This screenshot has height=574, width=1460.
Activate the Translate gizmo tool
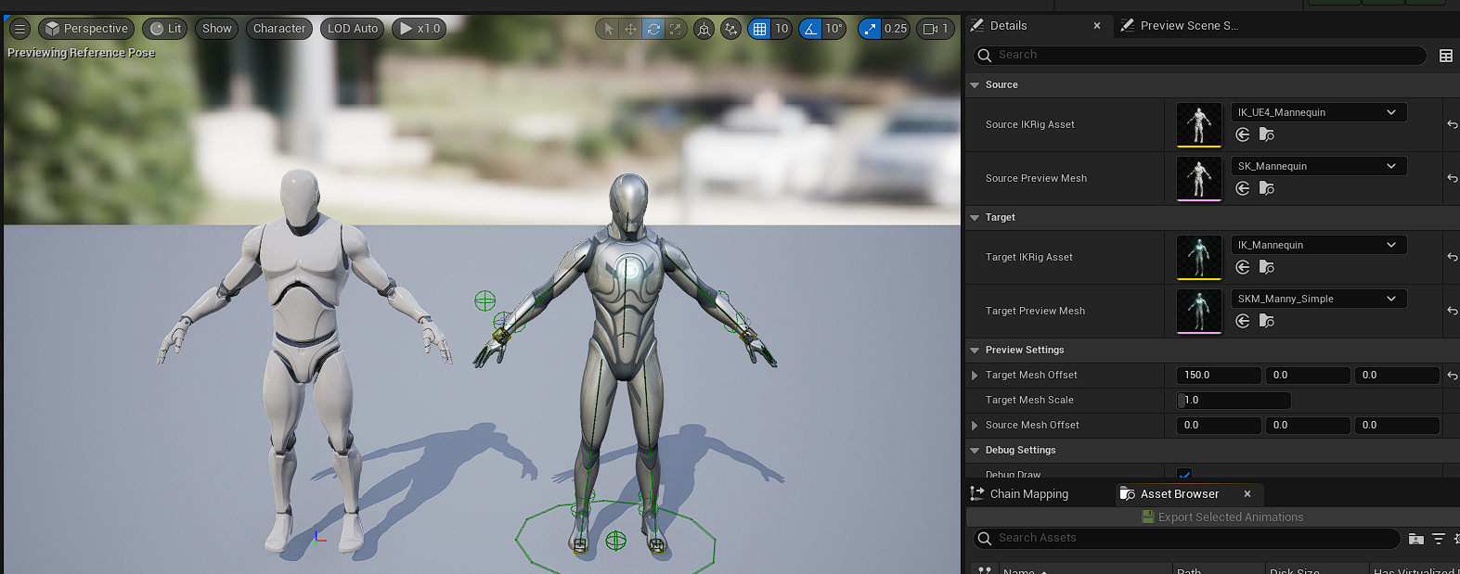click(x=630, y=29)
